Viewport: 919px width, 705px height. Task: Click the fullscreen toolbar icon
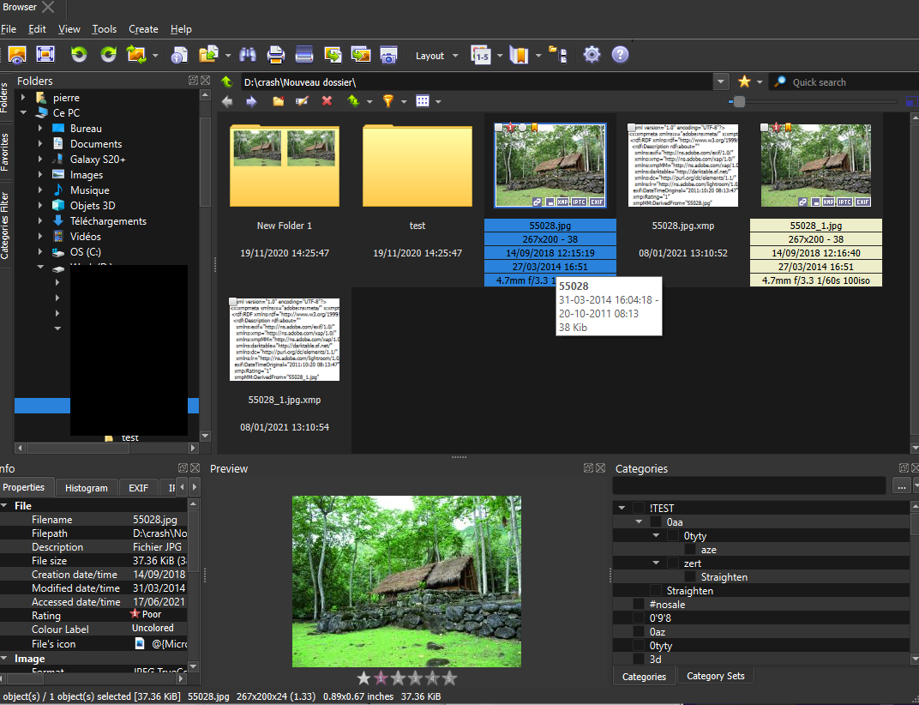pyautogui.click(x=45, y=55)
